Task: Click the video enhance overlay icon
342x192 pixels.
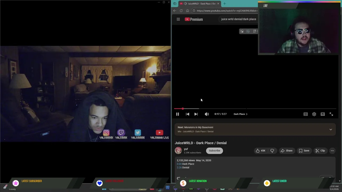Action: point(248,31)
